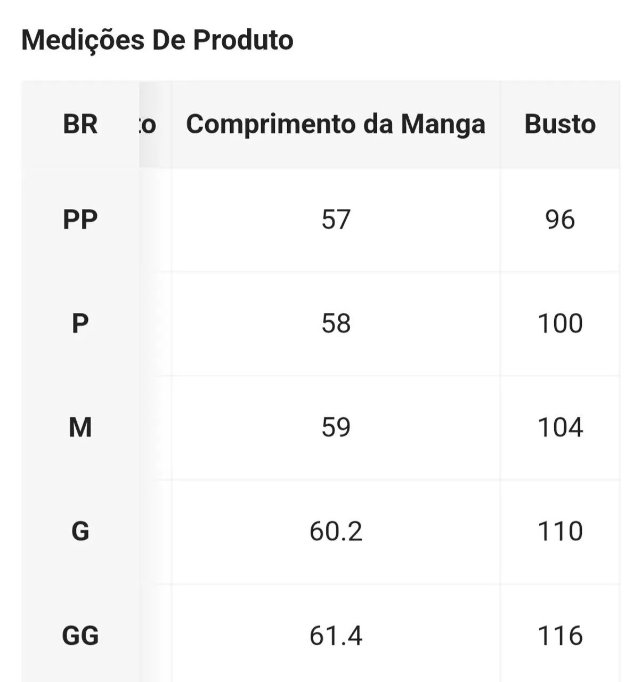641x682 pixels.
Task: Click bust value 96
Action: pyautogui.click(x=560, y=220)
